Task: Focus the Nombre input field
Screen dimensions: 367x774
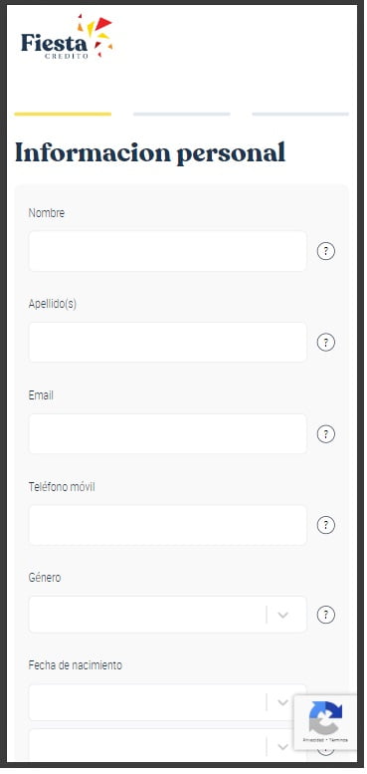Action: pyautogui.click(x=167, y=251)
